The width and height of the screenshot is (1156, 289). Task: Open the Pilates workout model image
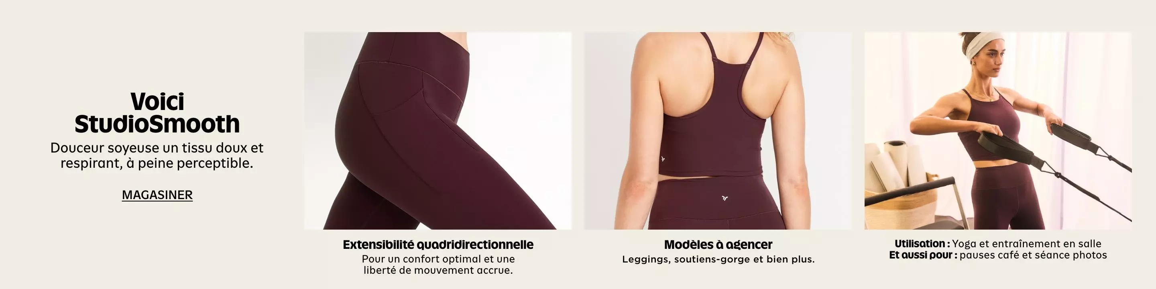tap(997, 130)
